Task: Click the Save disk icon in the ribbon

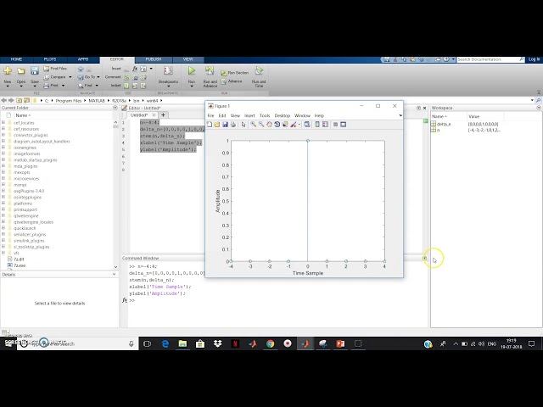Action: pos(35,71)
